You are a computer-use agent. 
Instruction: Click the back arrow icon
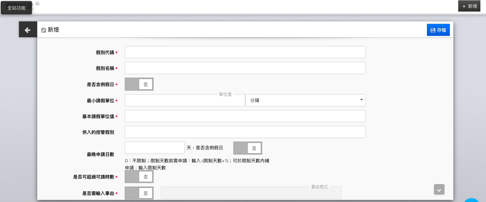click(28, 31)
